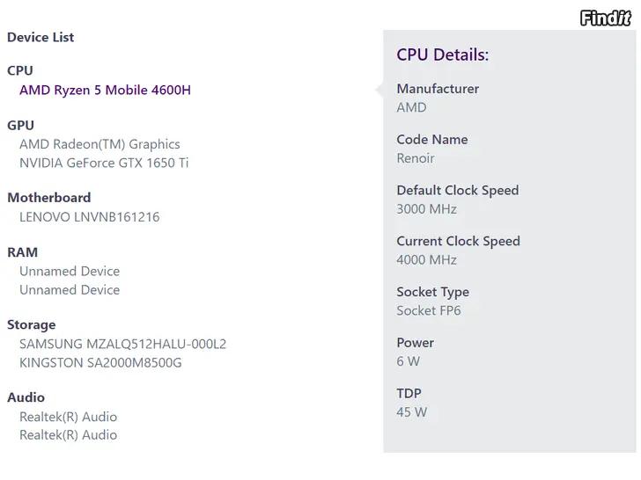Image resolution: width=641 pixels, height=480 pixels.
Task: Click the Storage category heading
Action: (x=32, y=325)
